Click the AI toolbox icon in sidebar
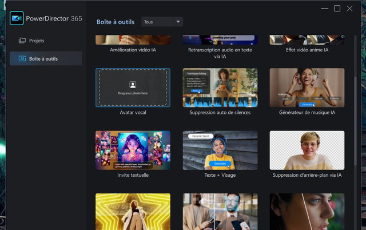 point(22,58)
